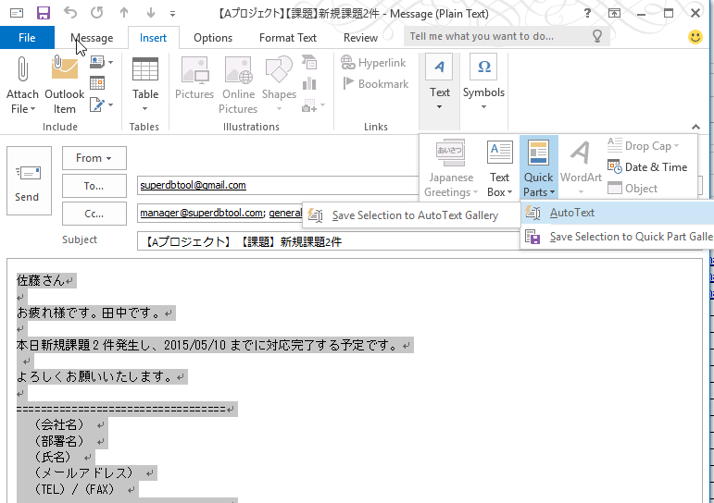Open the From dropdown

tap(94, 158)
